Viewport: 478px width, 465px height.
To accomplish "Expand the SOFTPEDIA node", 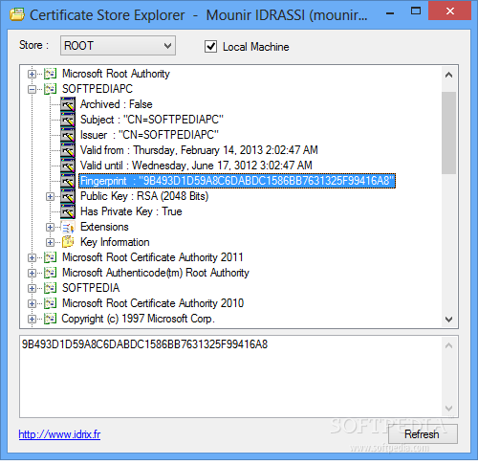I will (x=32, y=288).
